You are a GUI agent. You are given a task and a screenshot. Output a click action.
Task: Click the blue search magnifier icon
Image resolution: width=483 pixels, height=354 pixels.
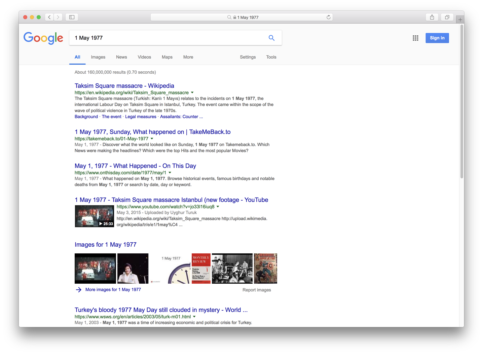click(271, 38)
